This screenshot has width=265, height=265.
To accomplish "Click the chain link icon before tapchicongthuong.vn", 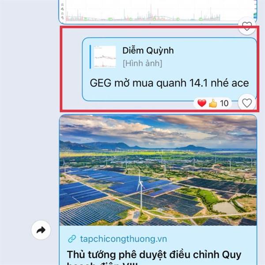I will point(72,239).
